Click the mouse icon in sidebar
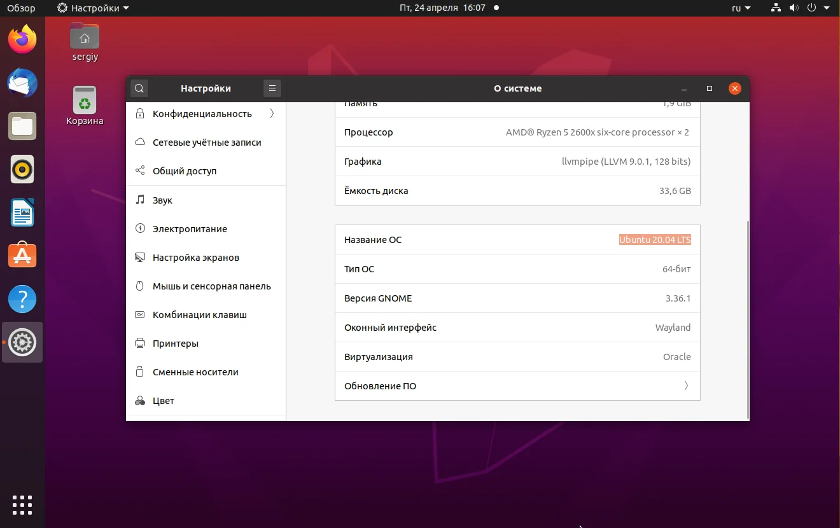Image resolution: width=840 pixels, height=528 pixels. [x=140, y=286]
